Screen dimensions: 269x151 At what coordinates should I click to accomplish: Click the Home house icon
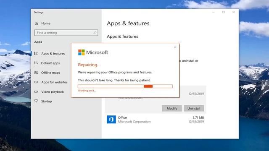(x=37, y=23)
